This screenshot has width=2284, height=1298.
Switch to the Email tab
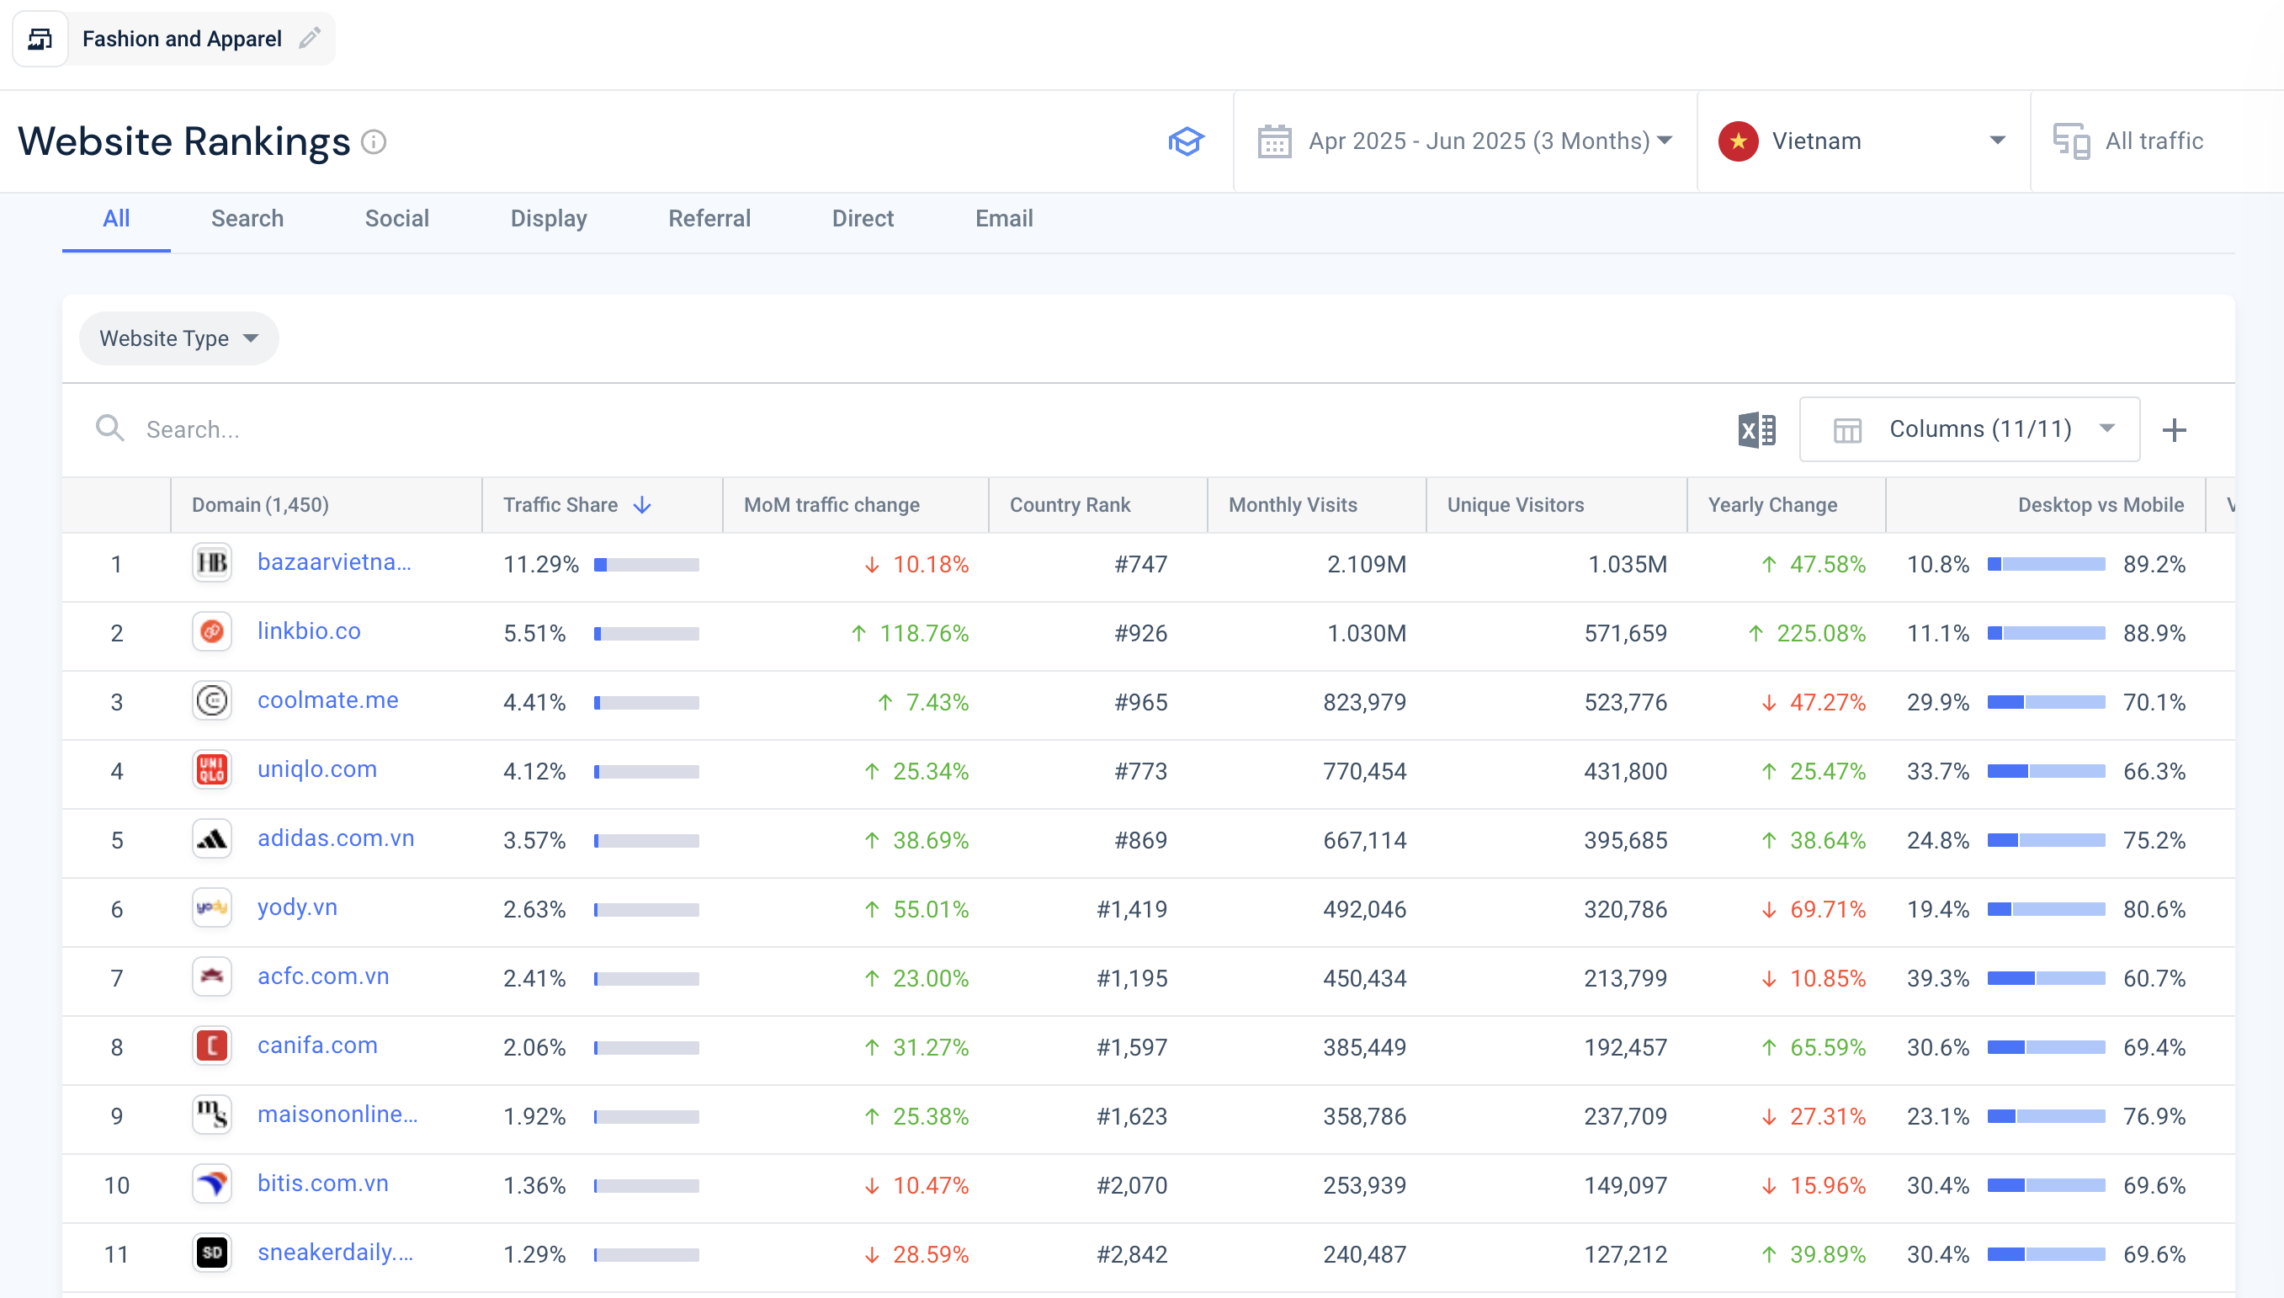[1004, 220]
